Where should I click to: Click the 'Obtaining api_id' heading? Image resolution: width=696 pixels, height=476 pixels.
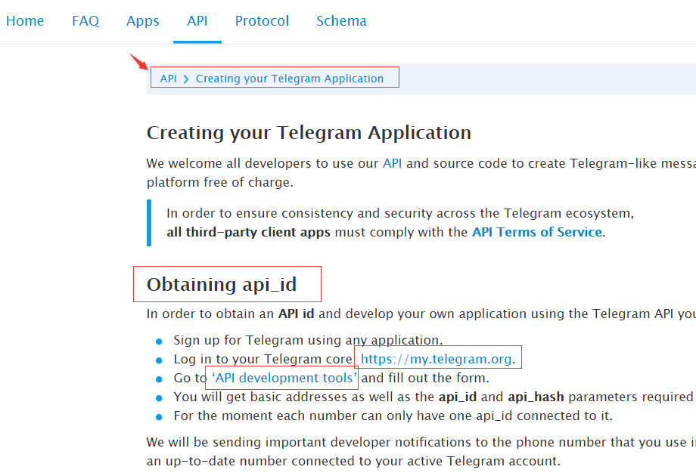point(222,285)
